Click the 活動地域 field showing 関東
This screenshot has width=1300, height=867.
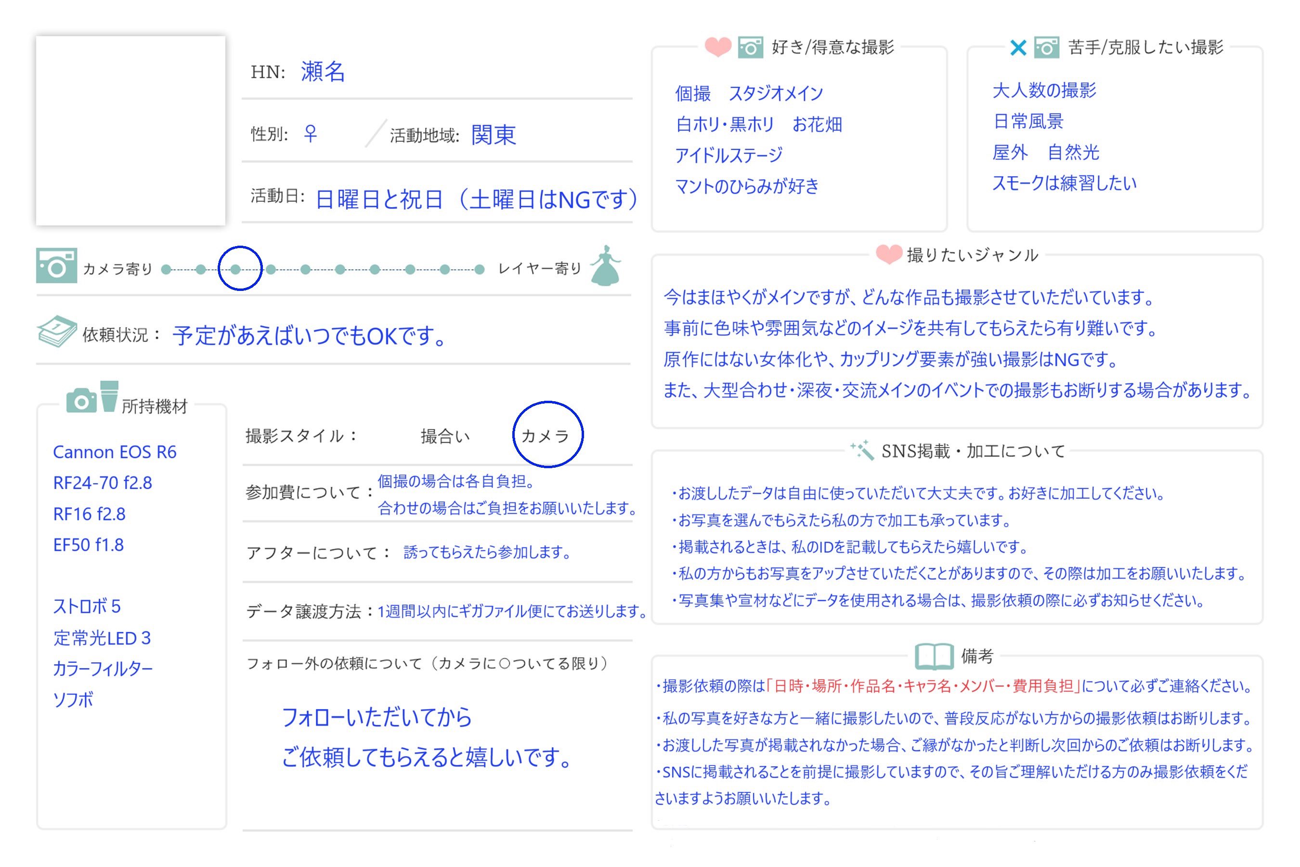click(493, 134)
